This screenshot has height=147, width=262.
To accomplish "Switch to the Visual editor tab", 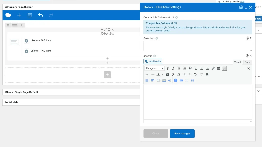I will (x=237, y=62).
